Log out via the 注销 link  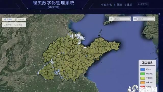pos(130,5)
